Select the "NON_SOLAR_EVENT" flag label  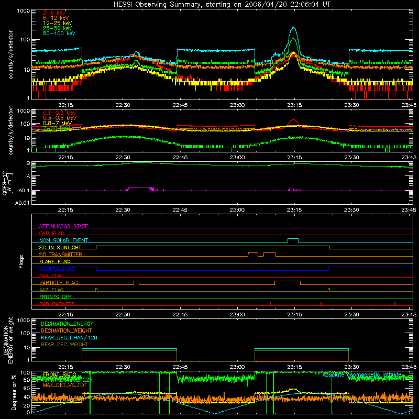tap(63, 240)
